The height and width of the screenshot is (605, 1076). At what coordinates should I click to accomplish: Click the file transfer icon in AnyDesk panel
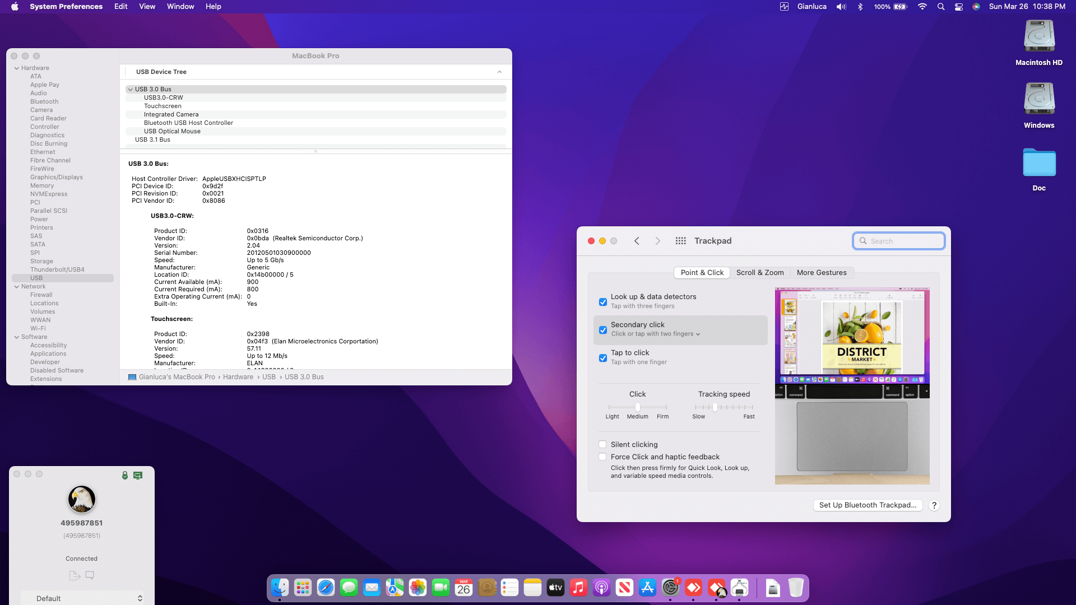point(74,575)
